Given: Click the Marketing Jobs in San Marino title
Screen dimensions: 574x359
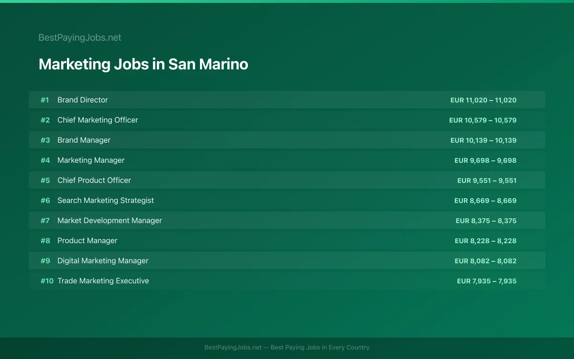Looking at the screenshot, I should pyautogui.click(x=143, y=64).
